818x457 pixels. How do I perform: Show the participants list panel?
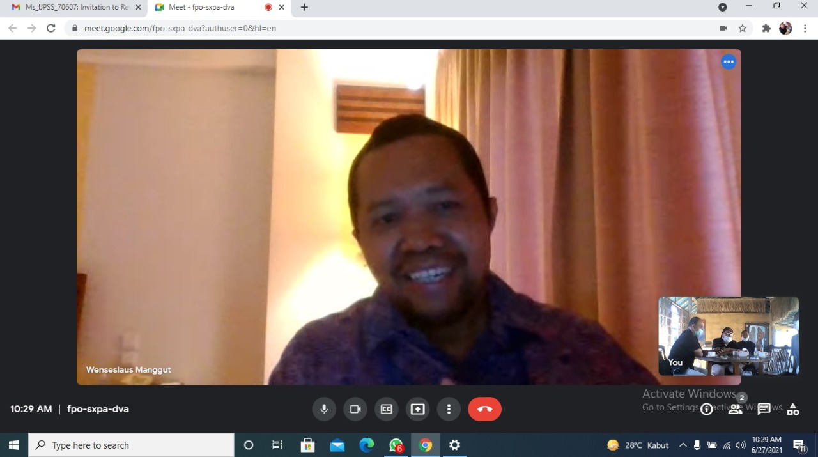pos(736,409)
